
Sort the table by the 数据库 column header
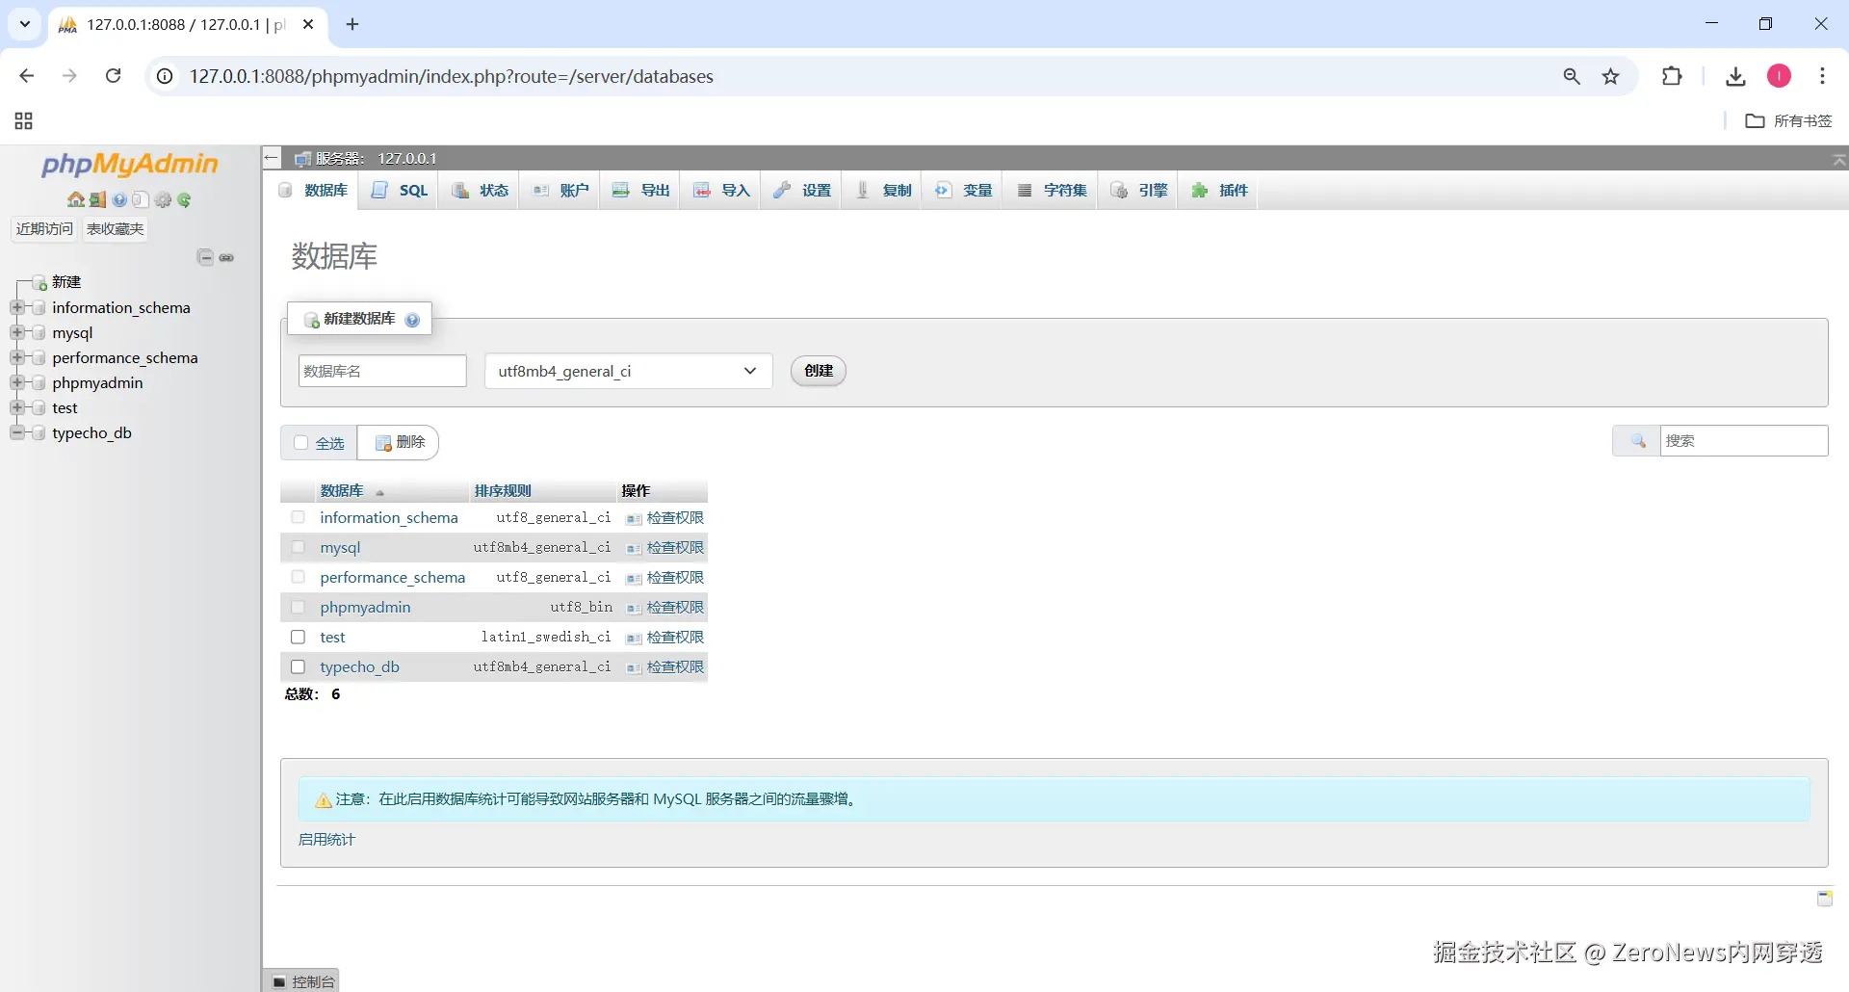342,491
